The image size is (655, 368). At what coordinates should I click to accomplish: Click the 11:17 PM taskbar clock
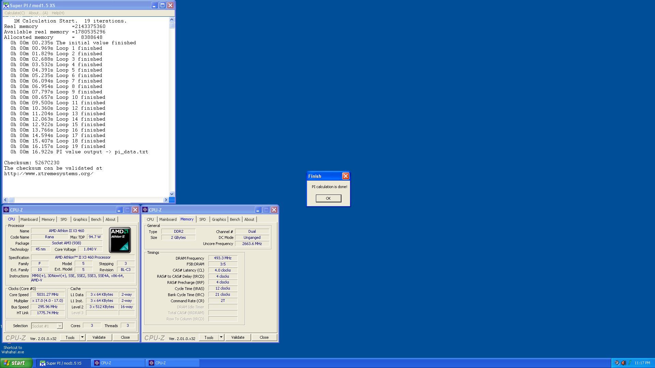tap(642, 363)
